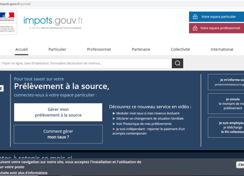Click Je simule le montant de mon prélèvement
Image resolution: width=244 pixels, height=176 pixels.
(226, 103)
